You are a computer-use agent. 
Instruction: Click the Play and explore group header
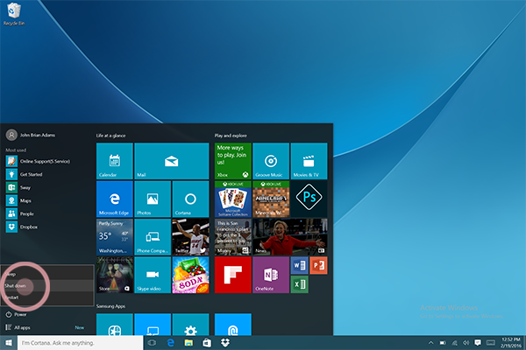tap(231, 136)
